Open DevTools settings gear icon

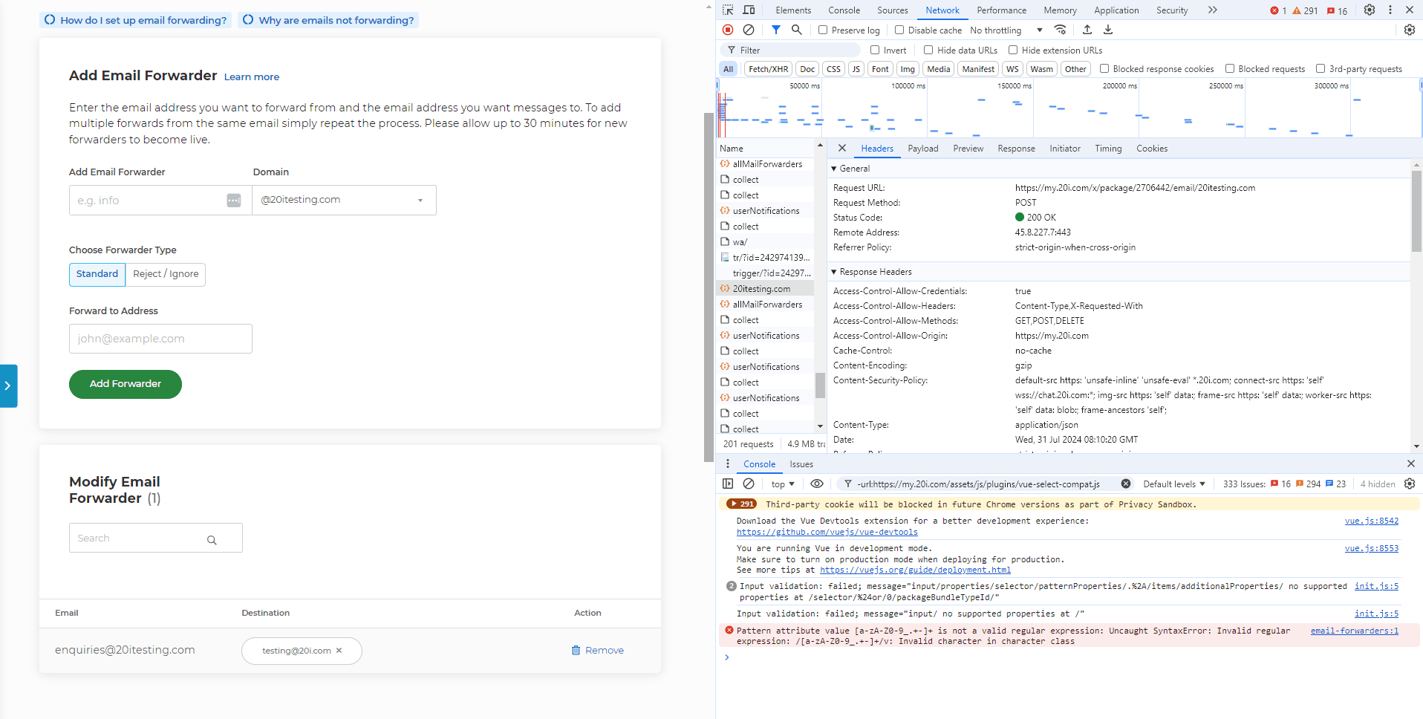point(1370,10)
